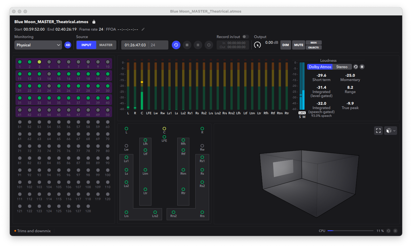Click the Lw wide speaker indicator

(126, 146)
